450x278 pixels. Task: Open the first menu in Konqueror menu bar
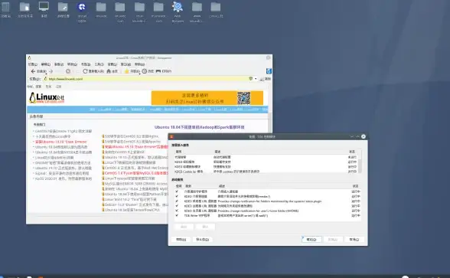pyautogui.click(x=33, y=64)
